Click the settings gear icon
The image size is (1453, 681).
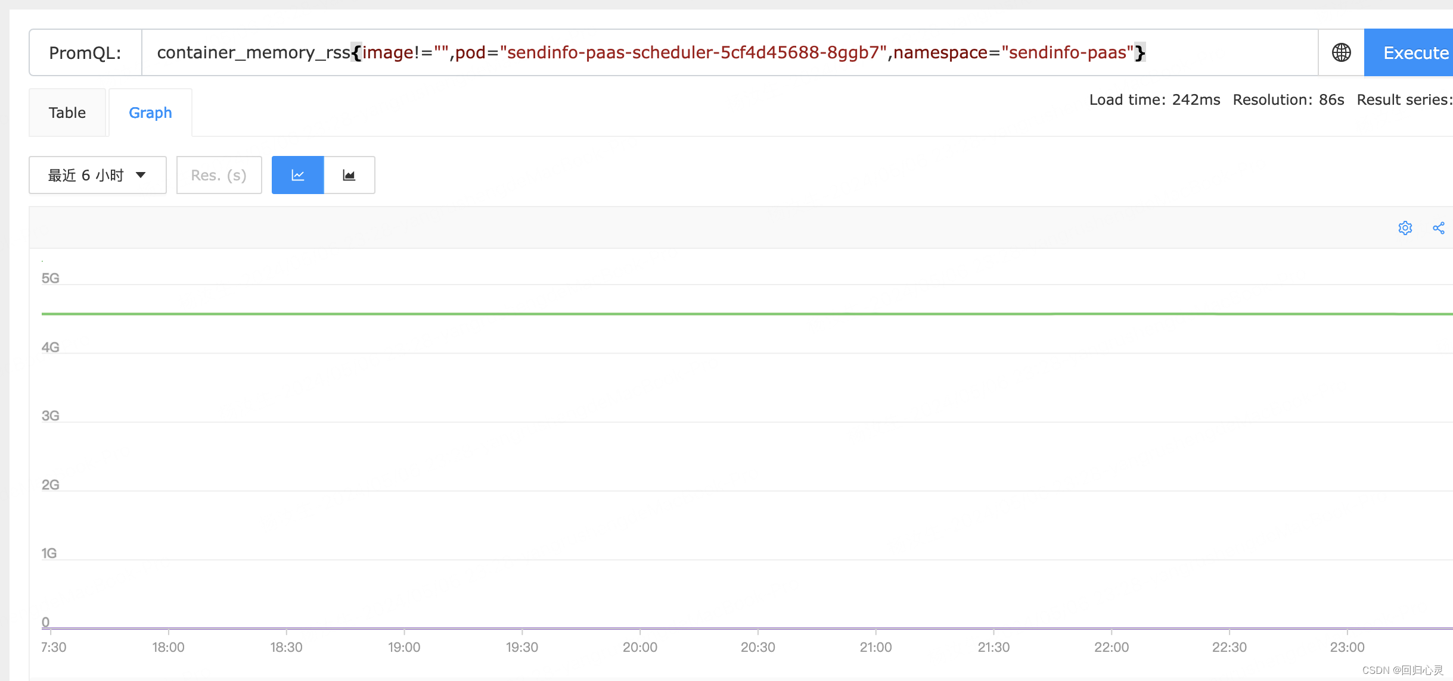click(1405, 227)
